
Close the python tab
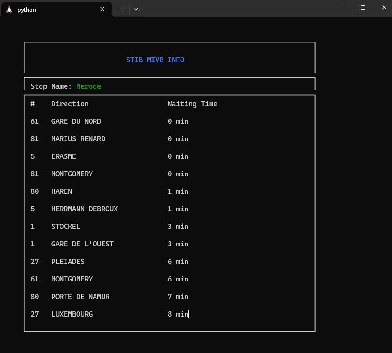(x=103, y=9)
